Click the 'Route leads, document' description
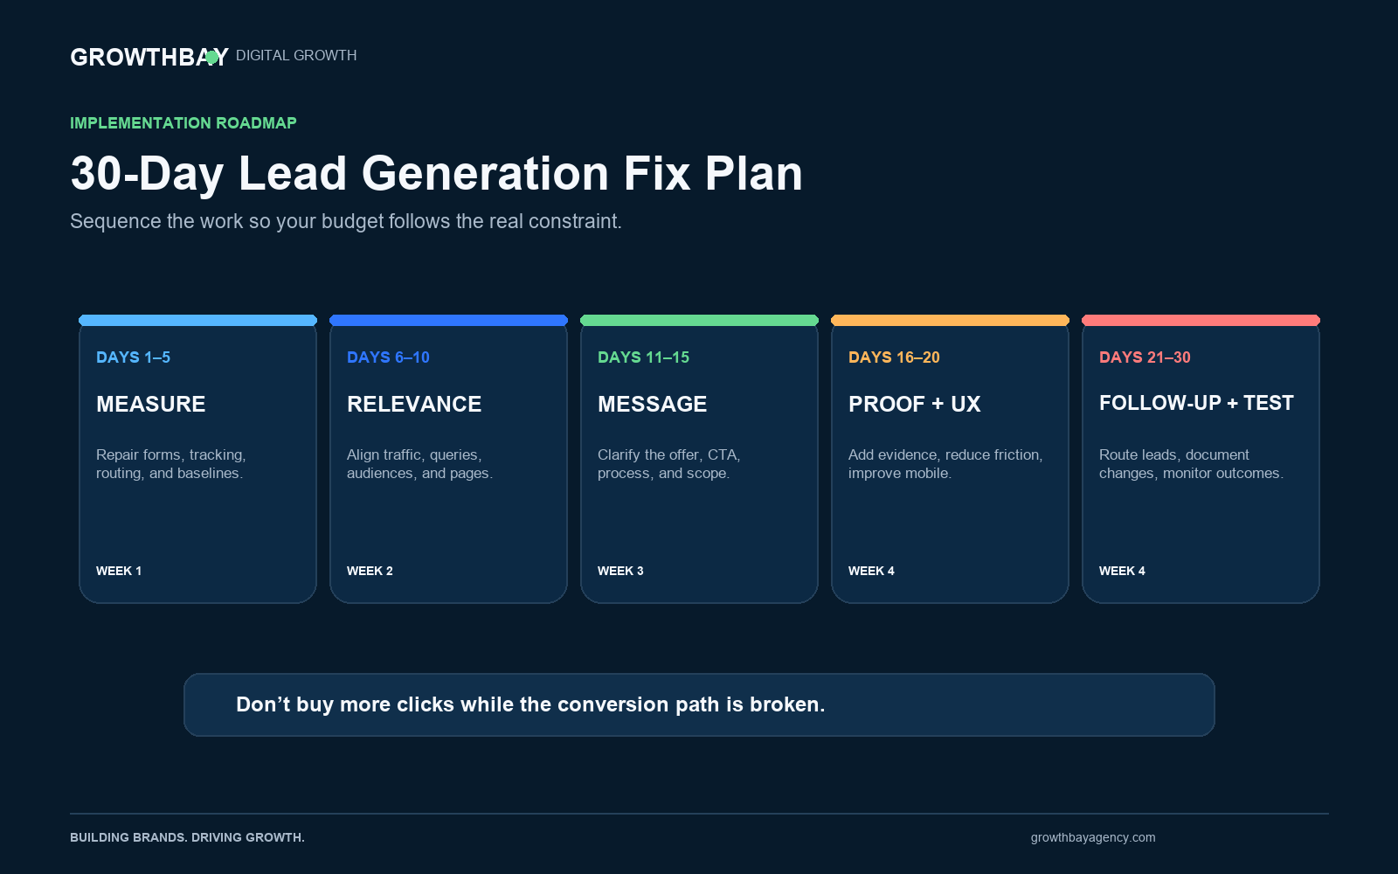The height and width of the screenshot is (874, 1398). click(1191, 464)
